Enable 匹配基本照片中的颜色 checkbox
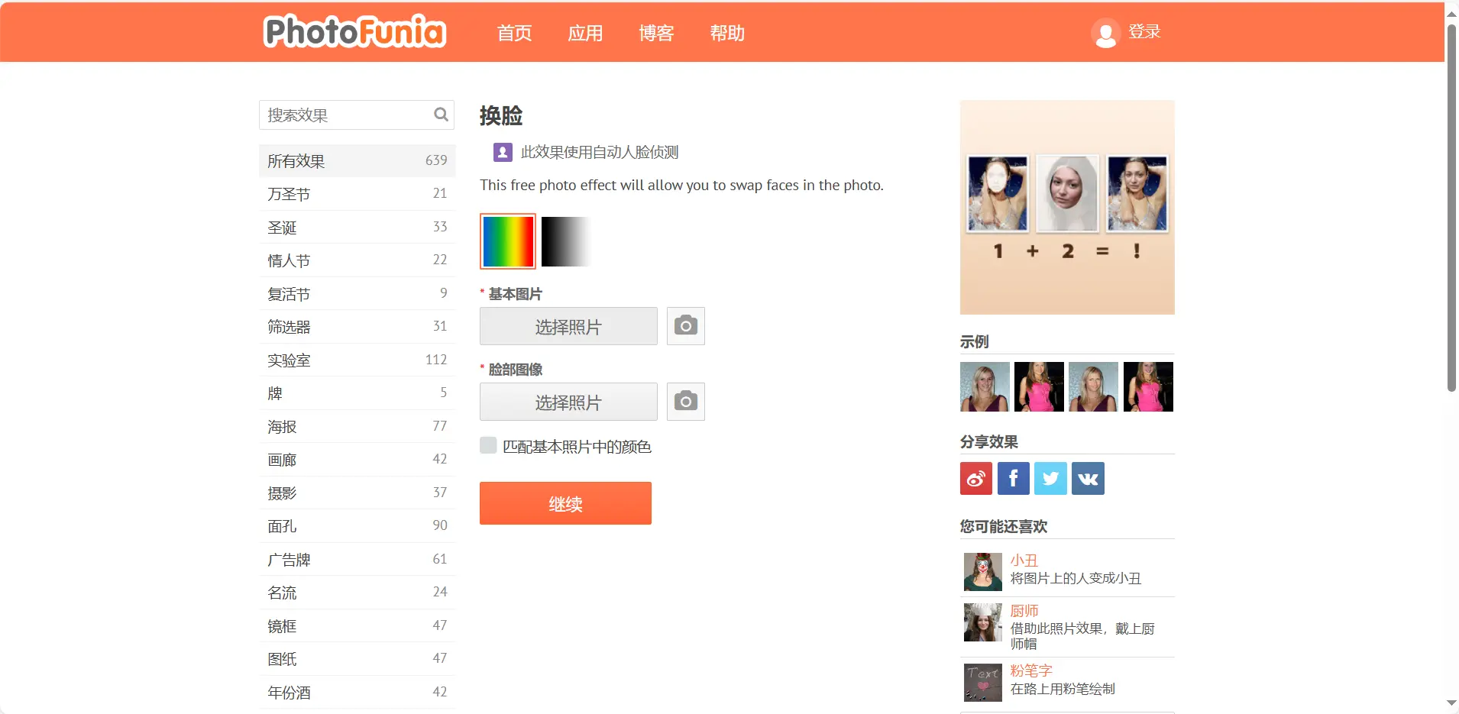1459x714 pixels. tap(488, 446)
